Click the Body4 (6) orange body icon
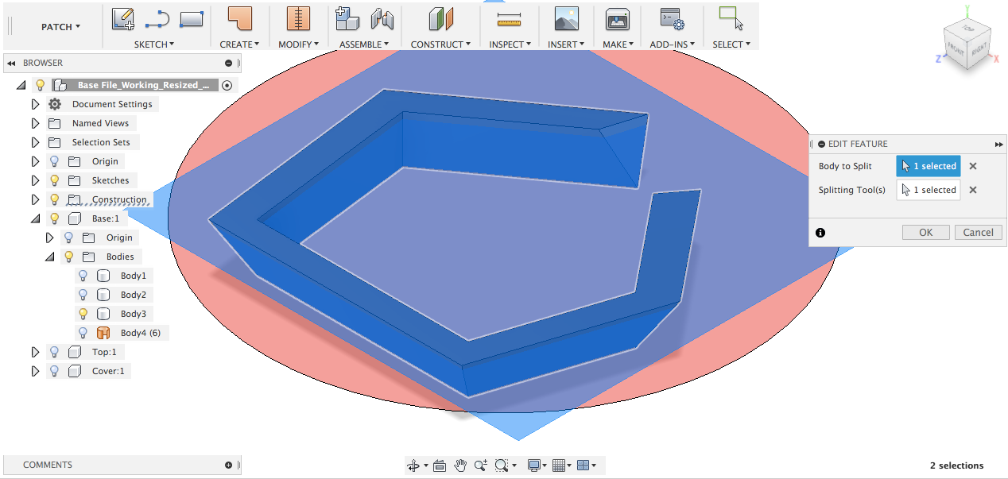 (103, 333)
